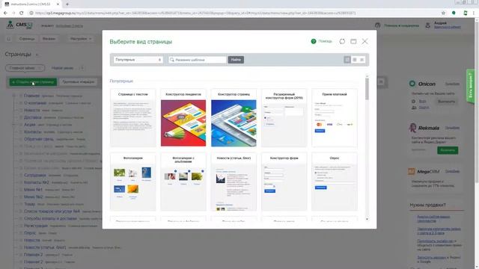Click the user profile icon near Андрей

pyautogui.click(x=427, y=25)
